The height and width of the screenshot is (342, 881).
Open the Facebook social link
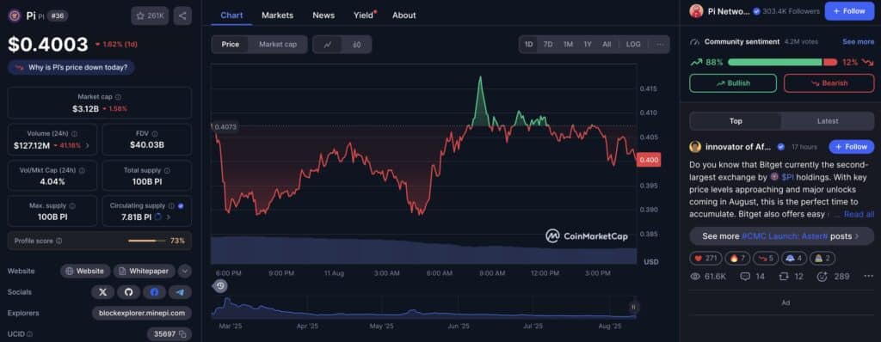coord(154,292)
